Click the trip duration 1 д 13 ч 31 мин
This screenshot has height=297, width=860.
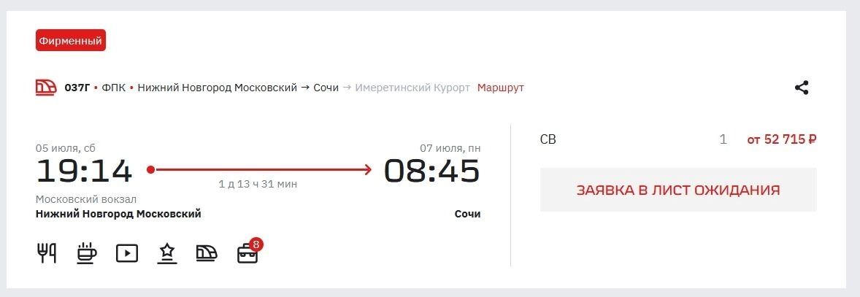click(x=258, y=184)
